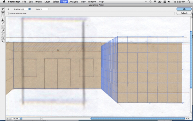Open the Analysis menu
This screenshot has width=193, height=121.
[x=74, y=2]
